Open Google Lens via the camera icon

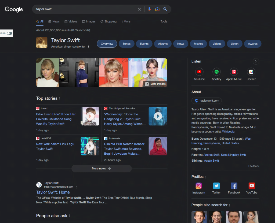coord(157,9)
